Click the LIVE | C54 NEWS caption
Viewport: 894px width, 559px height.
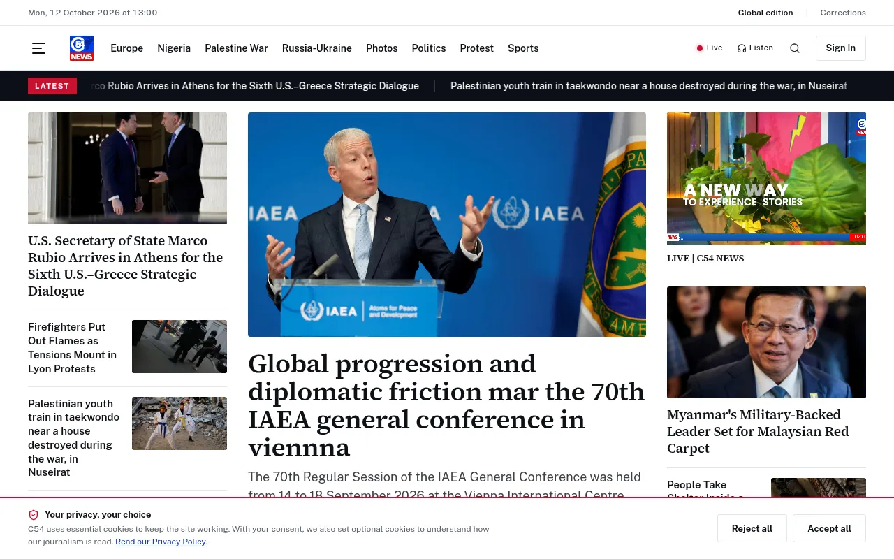(705, 259)
